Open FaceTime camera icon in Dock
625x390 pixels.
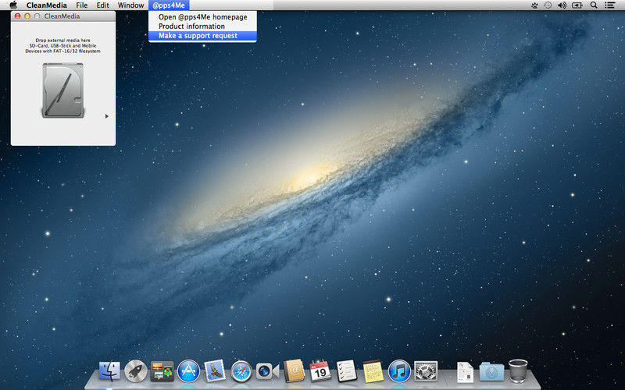[267, 371]
